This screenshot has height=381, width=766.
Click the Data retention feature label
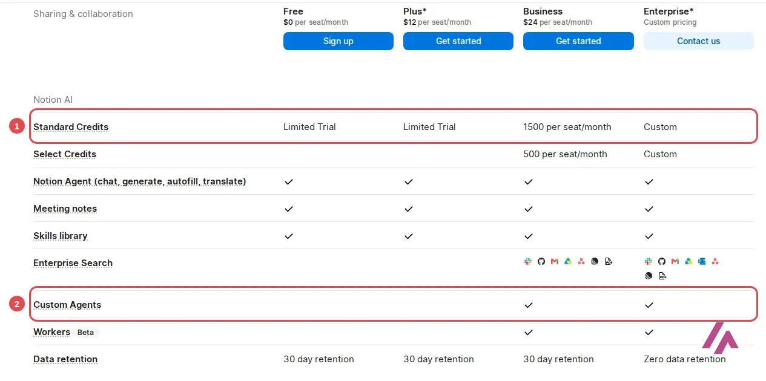click(65, 359)
